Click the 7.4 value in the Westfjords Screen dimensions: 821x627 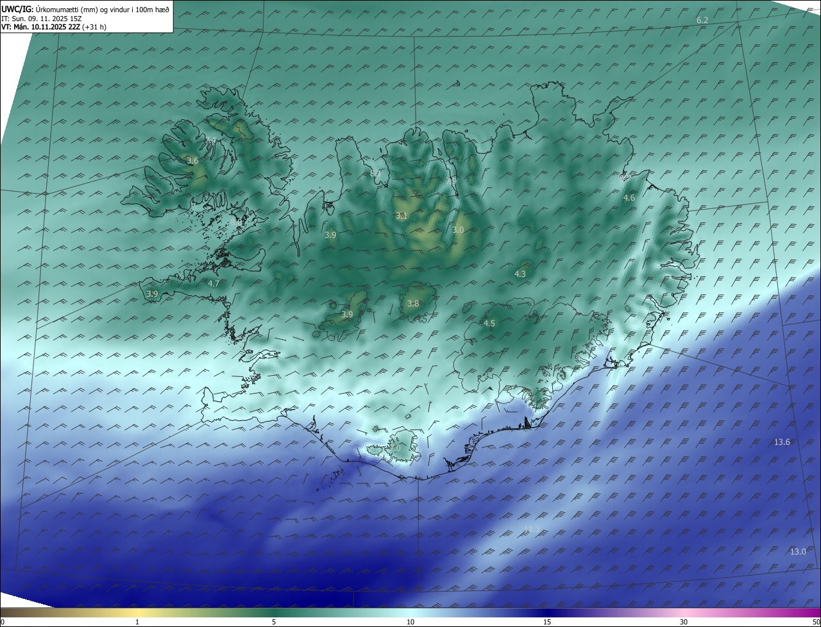tap(210, 140)
